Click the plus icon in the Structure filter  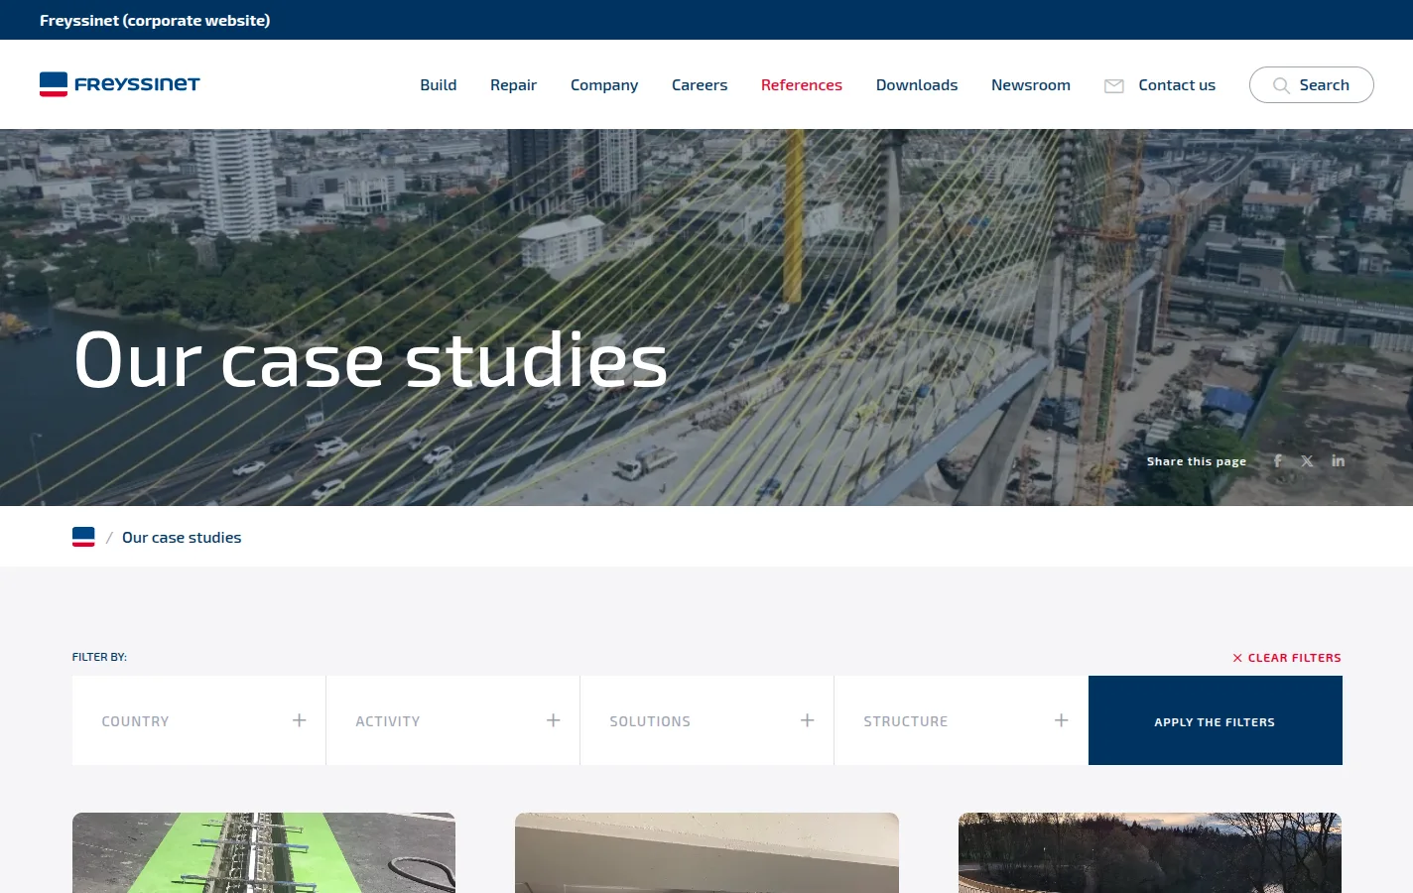tap(1061, 720)
